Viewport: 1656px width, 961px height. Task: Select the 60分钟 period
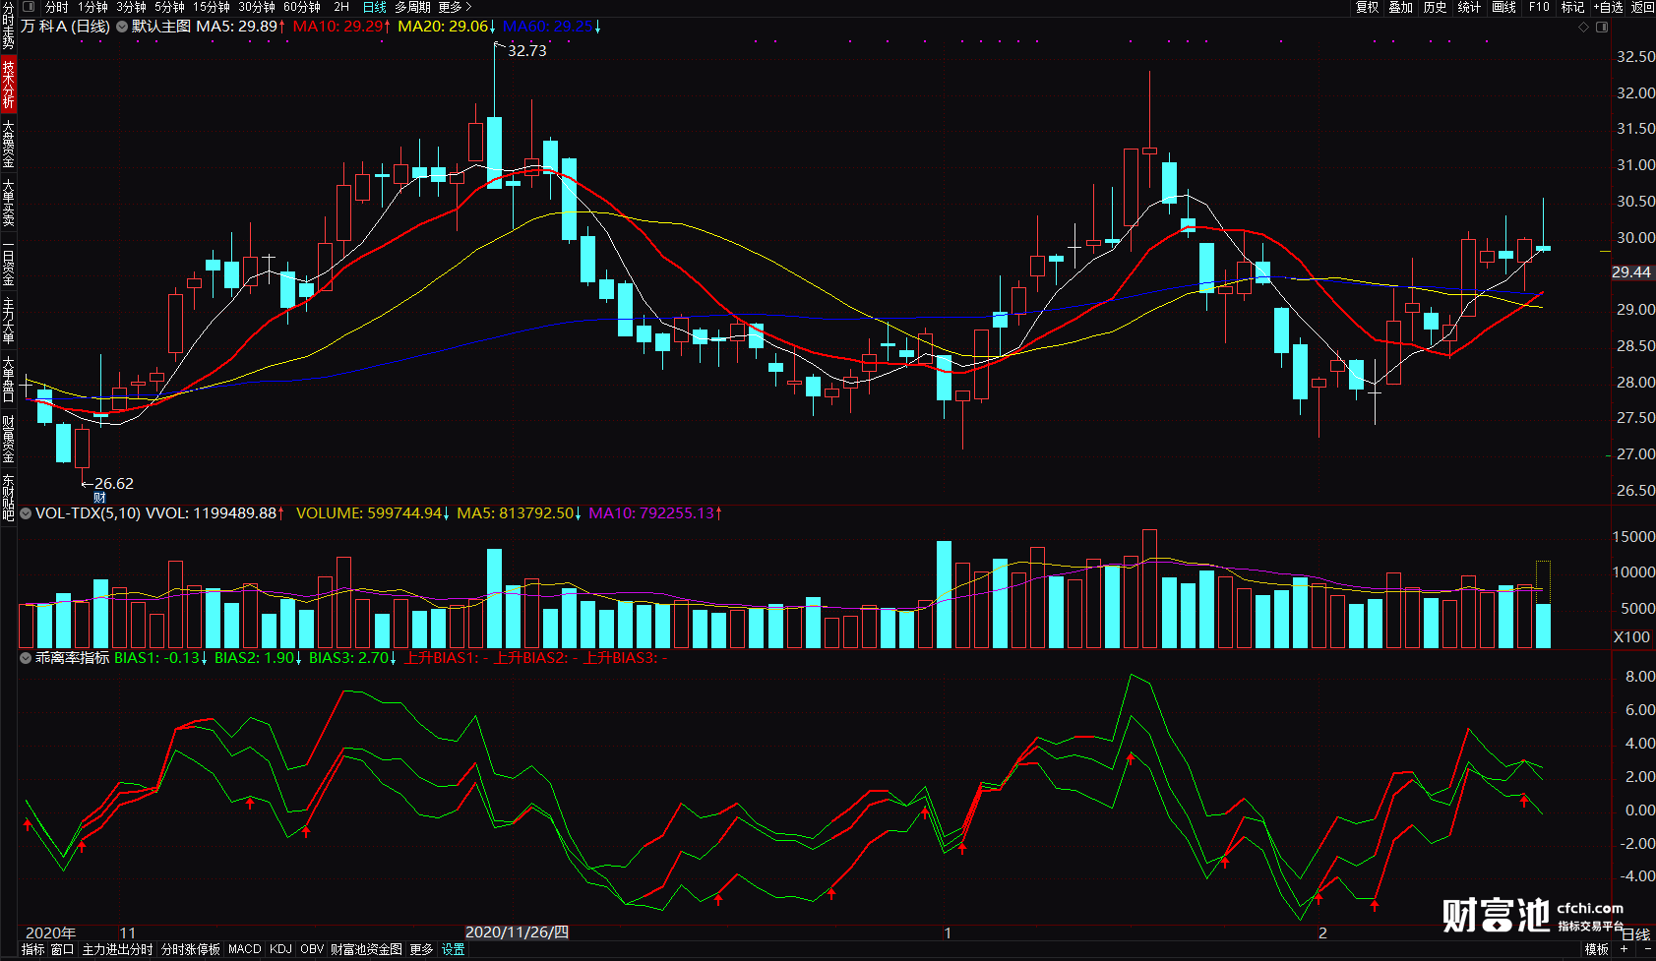point(302,7)
